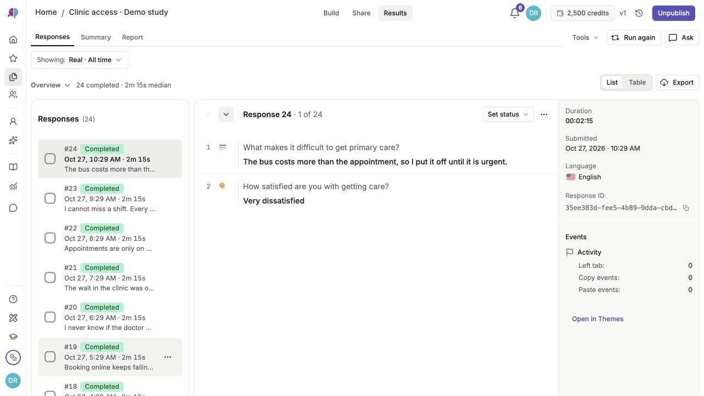The image size is (704, 396).
Task: Click the Export button
Action: [678, 82]
